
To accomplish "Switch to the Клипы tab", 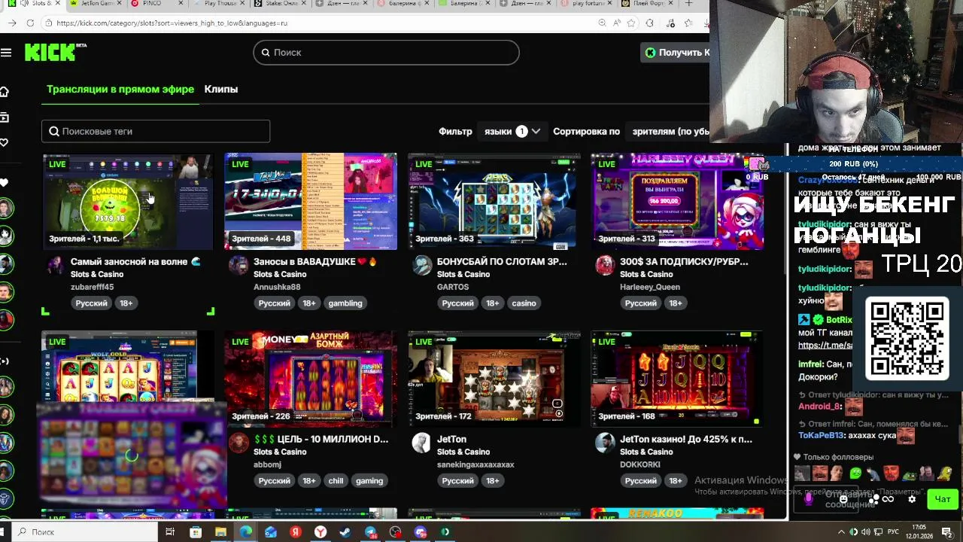I will point(221,89).
